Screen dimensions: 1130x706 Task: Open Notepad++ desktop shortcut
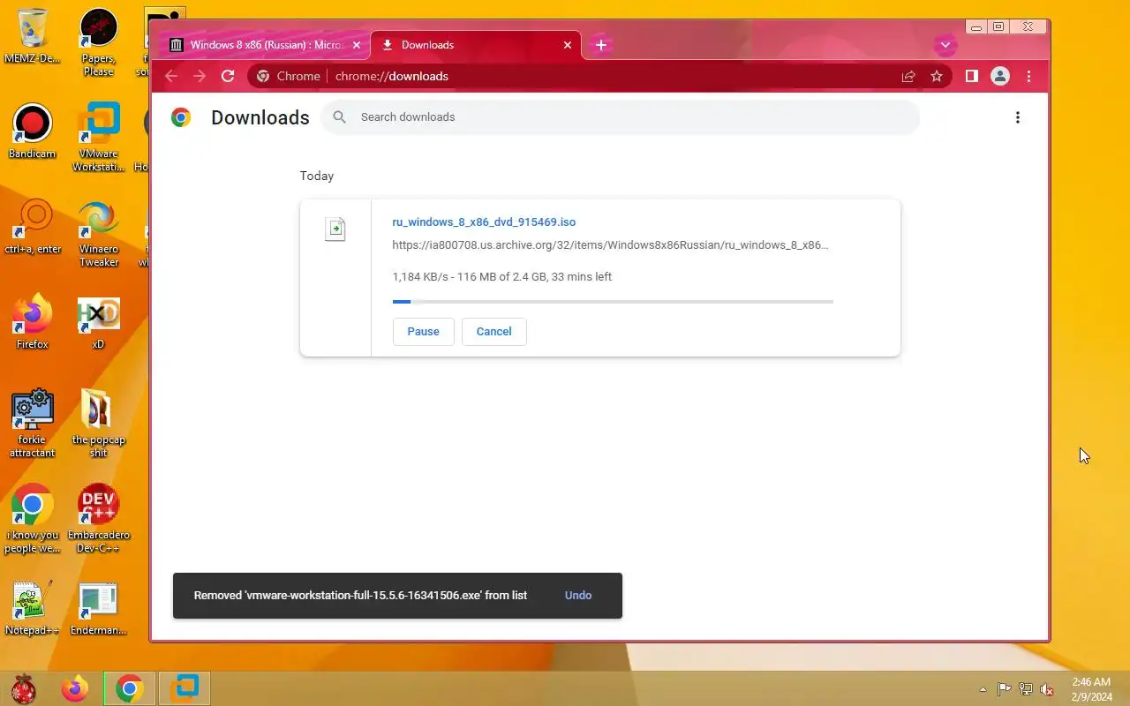pos(32,607)
